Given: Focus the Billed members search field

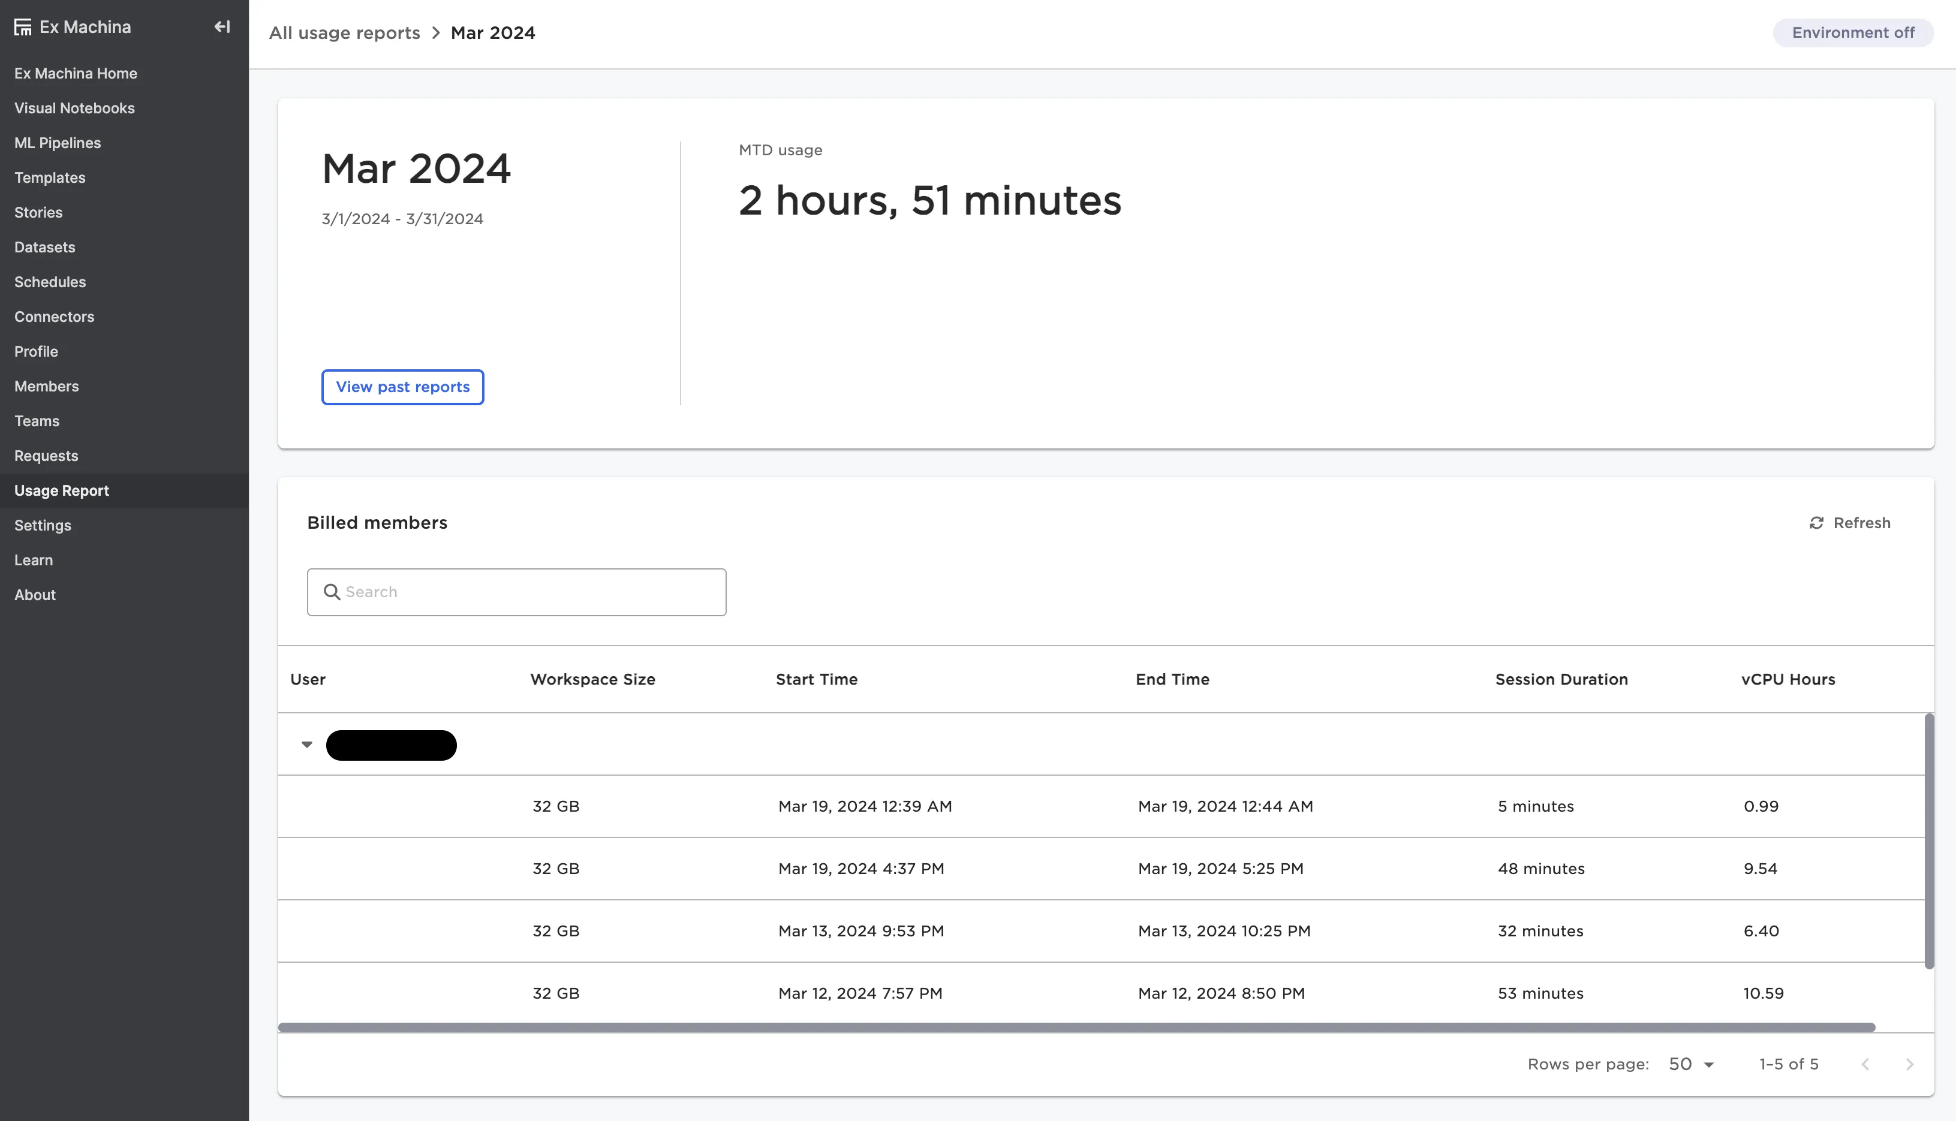Looking at the screenshot, I should pyautogui.click(x=531, y=592).
